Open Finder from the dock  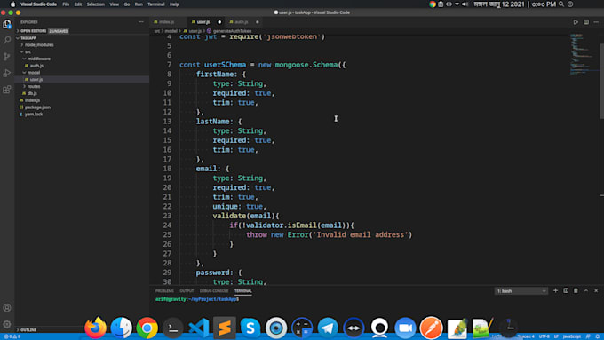[x=122, y=328]
